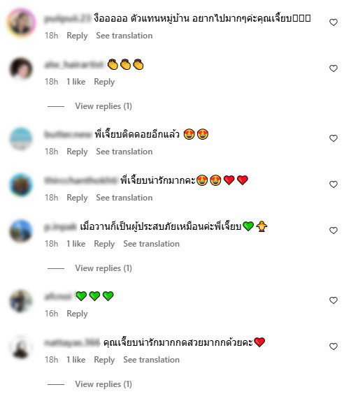Expand replies under clapping hands comment
344x394 pixels.
point(103,106)
